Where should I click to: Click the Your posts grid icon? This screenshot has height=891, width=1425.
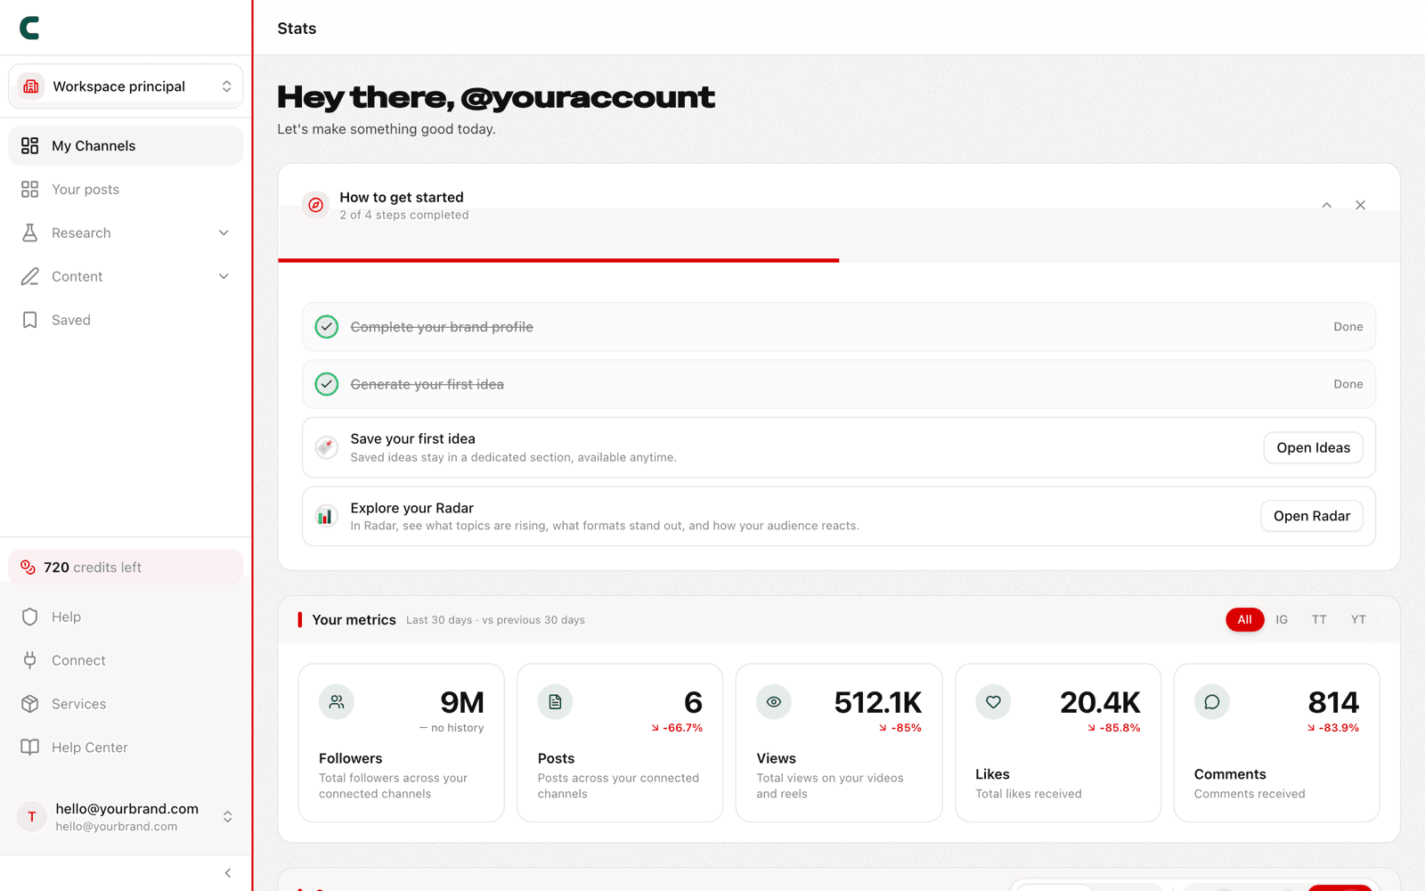[x=29, y=189]
